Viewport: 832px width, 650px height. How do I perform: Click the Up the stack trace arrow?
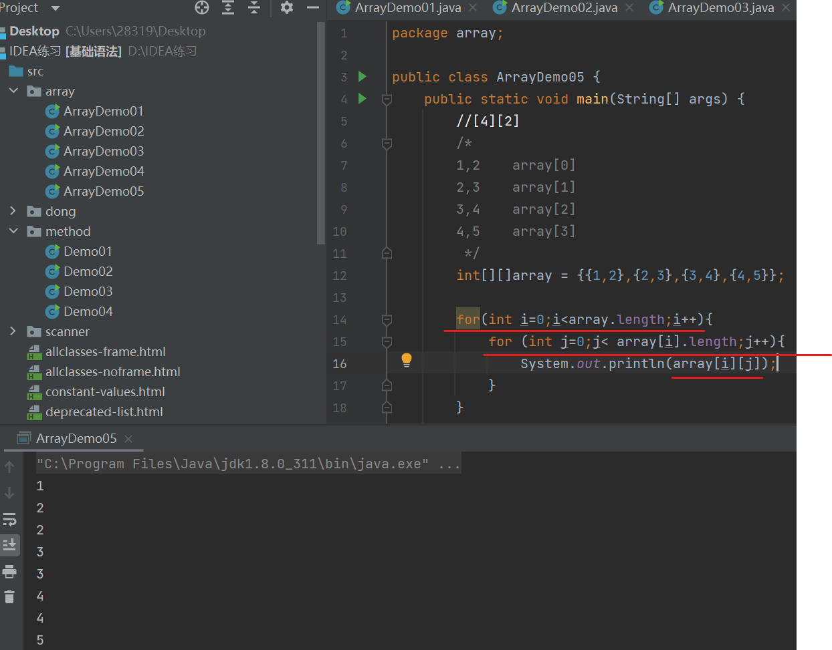(x=9, y=467)
